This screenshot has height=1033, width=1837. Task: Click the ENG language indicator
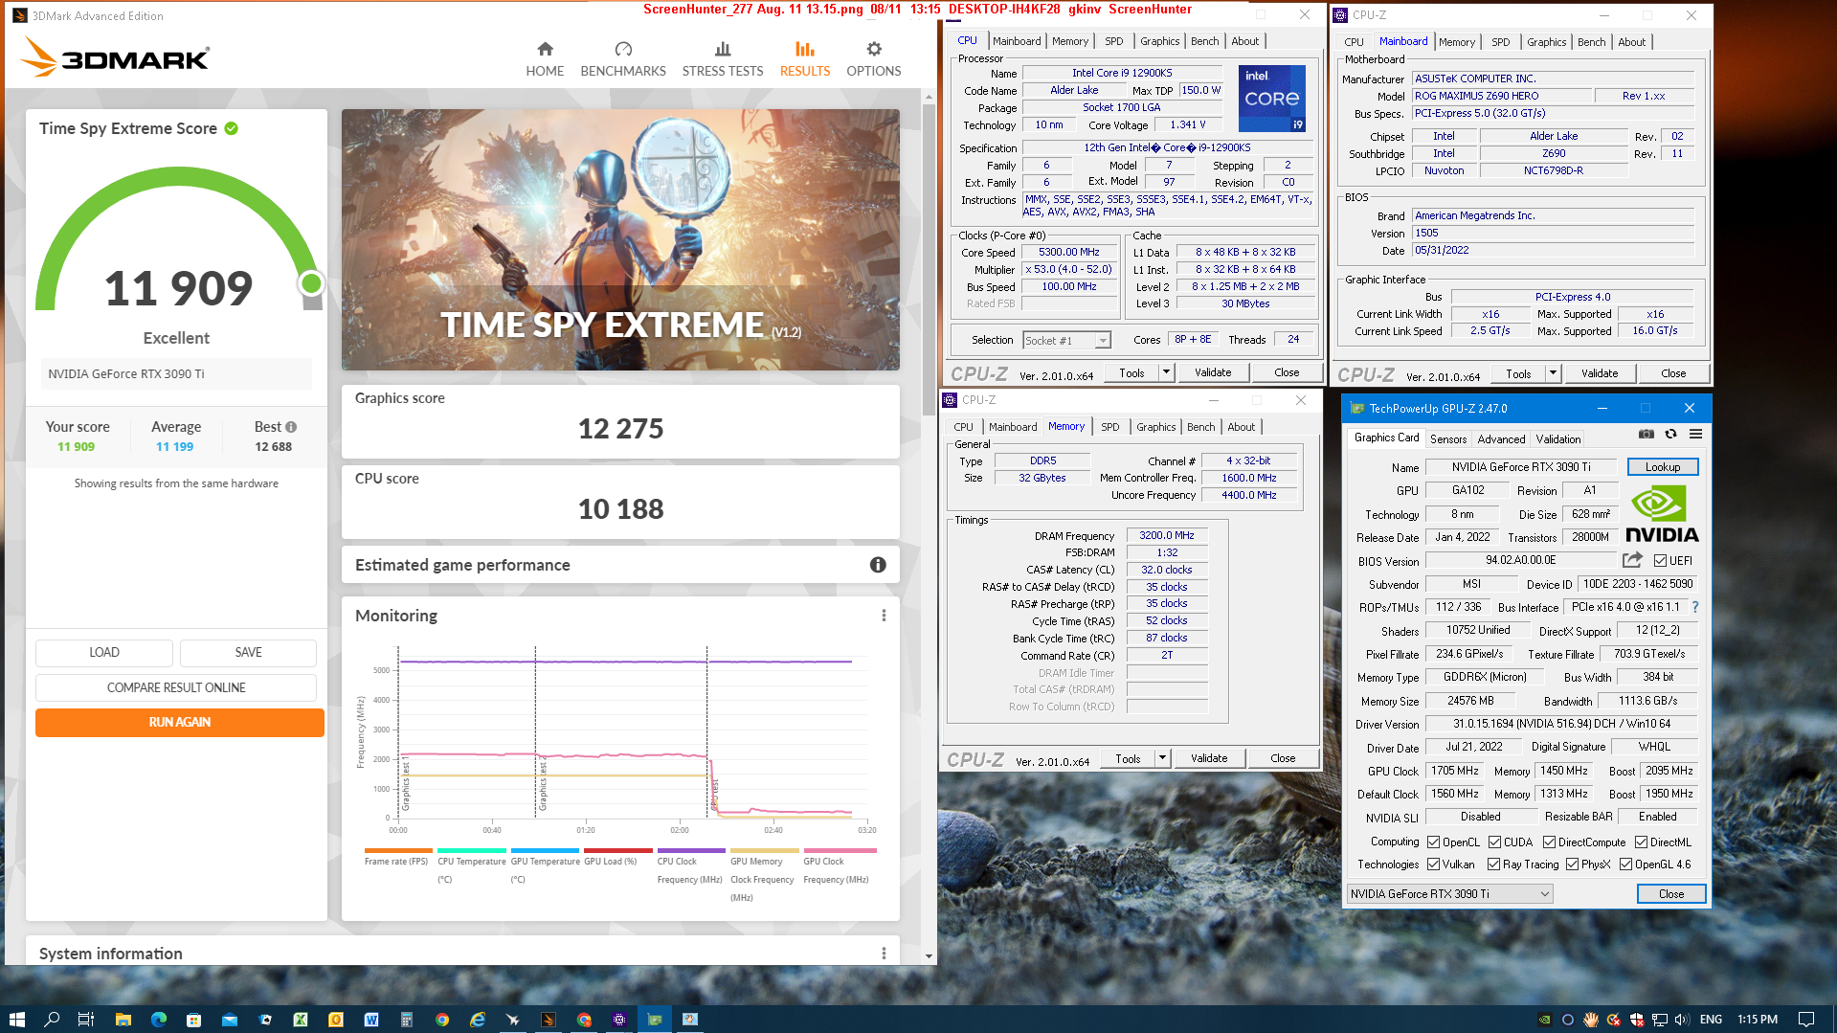point(1711,1020)
